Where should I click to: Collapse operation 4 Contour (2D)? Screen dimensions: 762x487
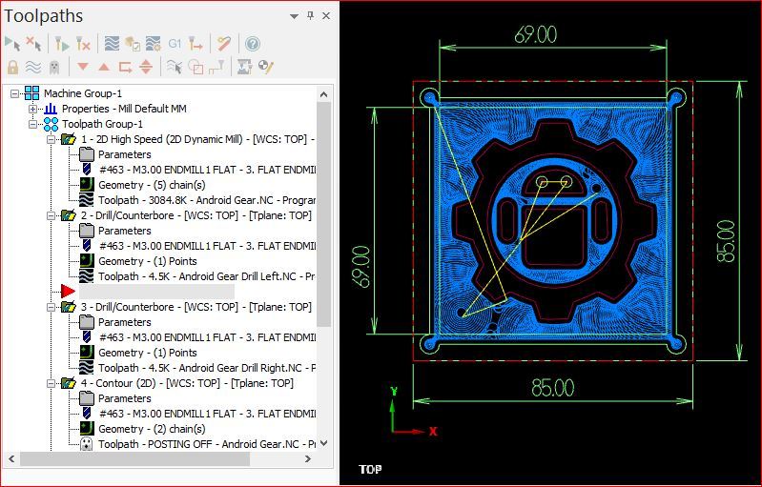click(x=51, y=383)
